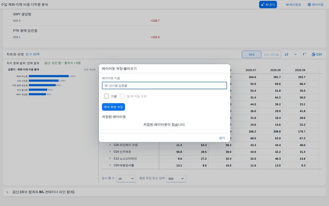Screen dimensions: 329x206
Task: Click the 63.3 cell in C06 row
Action: (x=204, y=145)
